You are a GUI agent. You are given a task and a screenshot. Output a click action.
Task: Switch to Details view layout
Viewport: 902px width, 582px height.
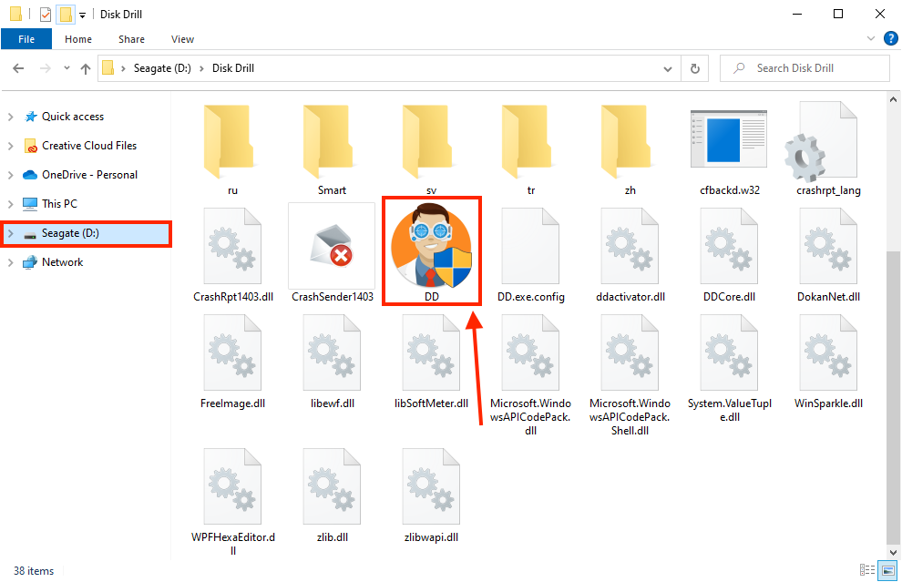867,570
